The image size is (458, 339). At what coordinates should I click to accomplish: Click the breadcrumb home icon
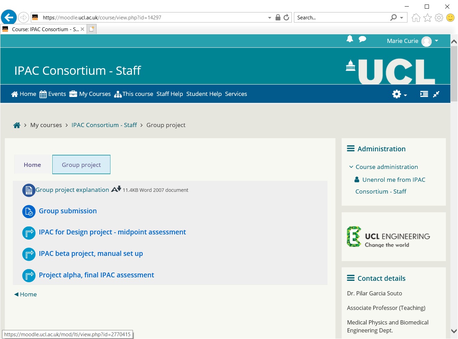(17, 125)
